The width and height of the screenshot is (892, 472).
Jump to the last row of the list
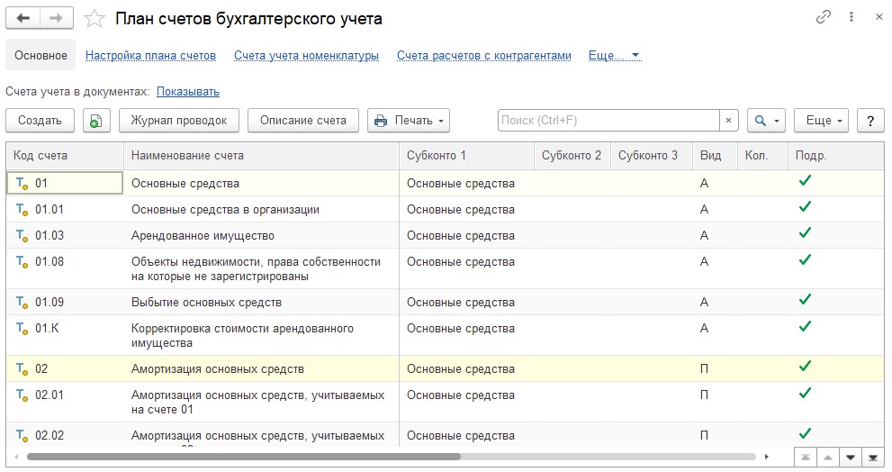873,458
